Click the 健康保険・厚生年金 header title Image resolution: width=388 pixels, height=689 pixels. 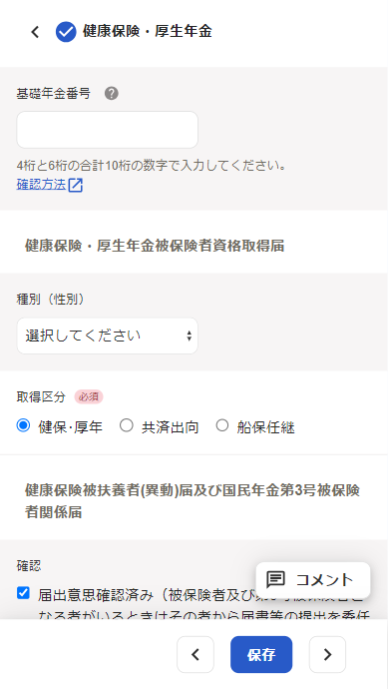148,32
